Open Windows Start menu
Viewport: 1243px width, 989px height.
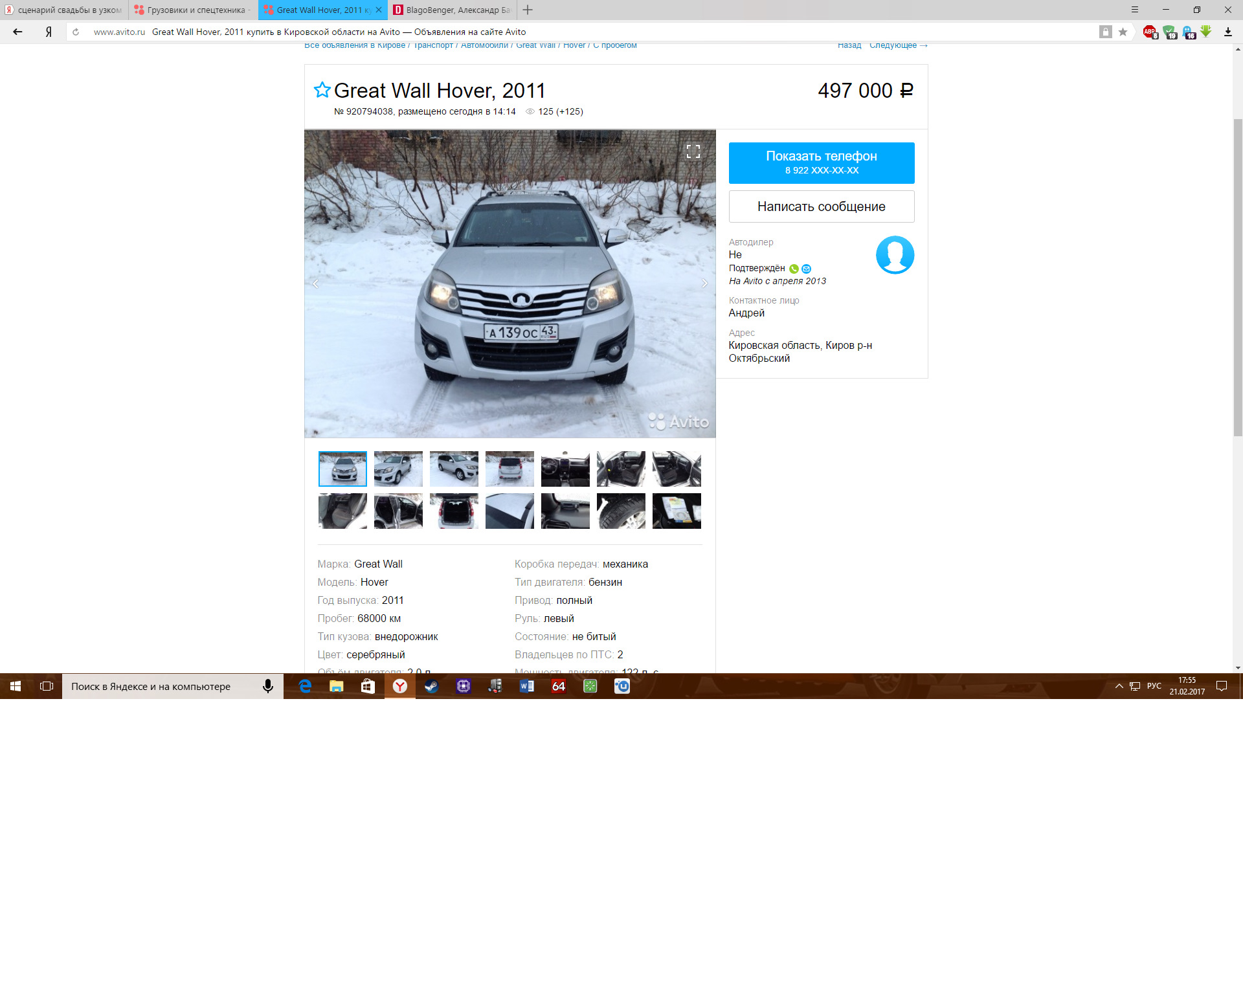click(x=16, y=686)
